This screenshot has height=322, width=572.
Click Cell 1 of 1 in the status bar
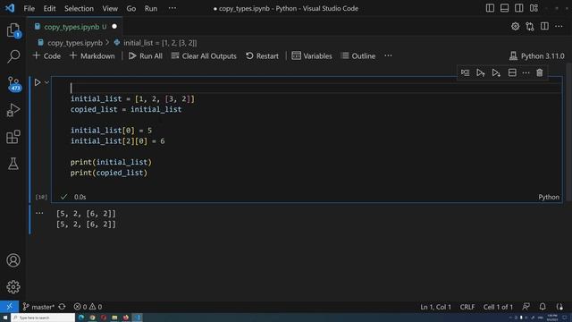click(498, 307)
